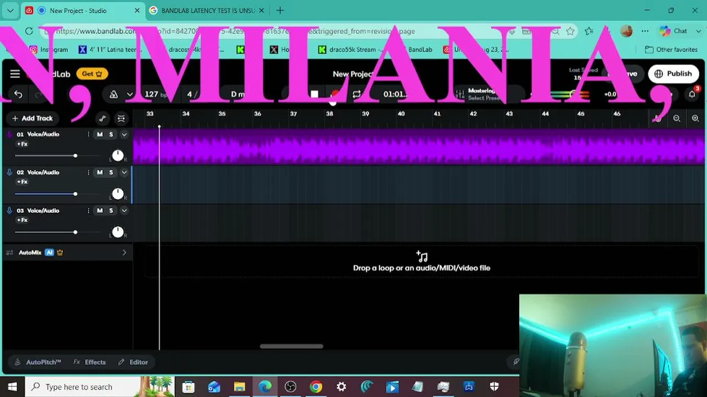This screenshot has width=707, height=397.
Task: Click track 01 microphone icon
Action: click(x=9, y=135)
